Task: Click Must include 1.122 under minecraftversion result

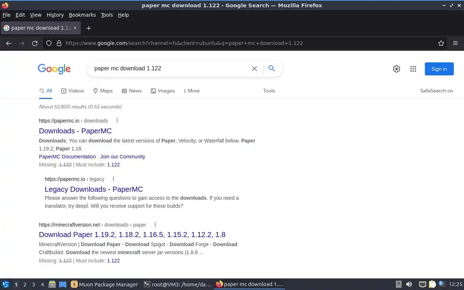Action: 113,261
